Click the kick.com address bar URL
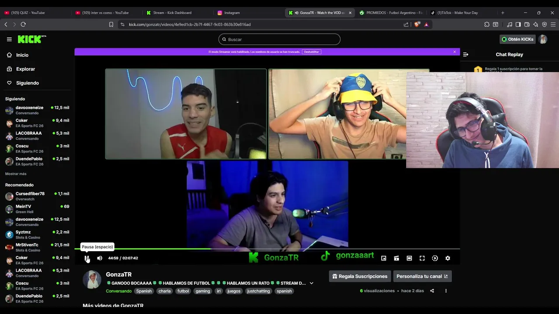 tap(190, 24)
